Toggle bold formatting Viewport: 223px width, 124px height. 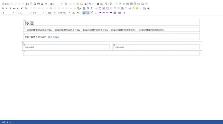point(3,8)
